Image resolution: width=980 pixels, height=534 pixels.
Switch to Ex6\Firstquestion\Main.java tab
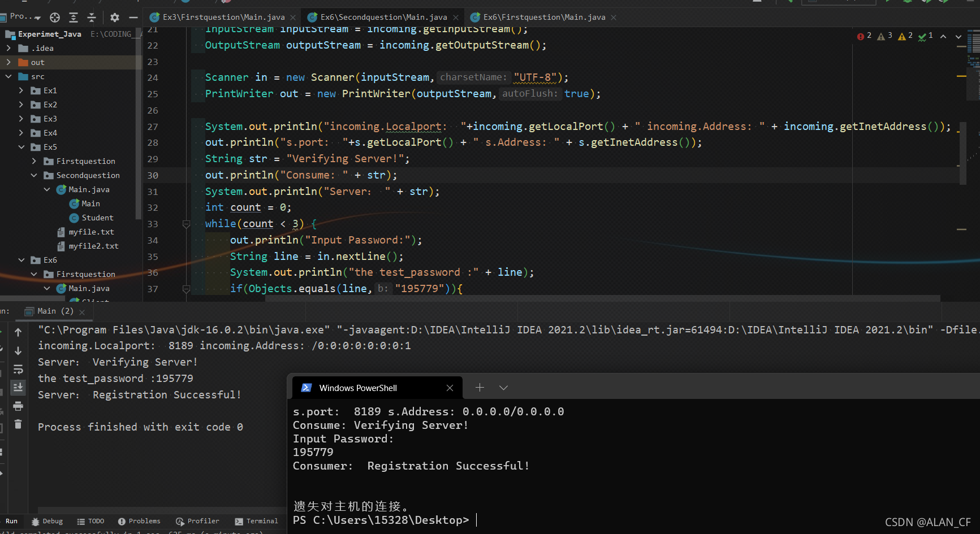click(x=544, y=18)
